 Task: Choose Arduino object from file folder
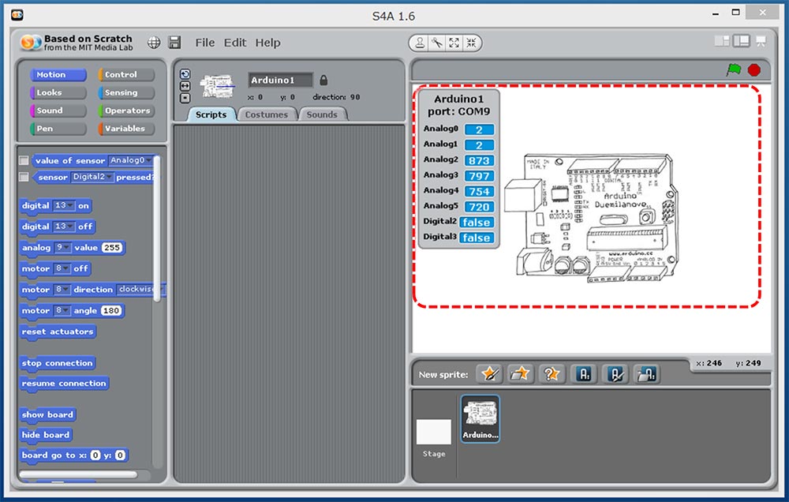pos(646,374)
